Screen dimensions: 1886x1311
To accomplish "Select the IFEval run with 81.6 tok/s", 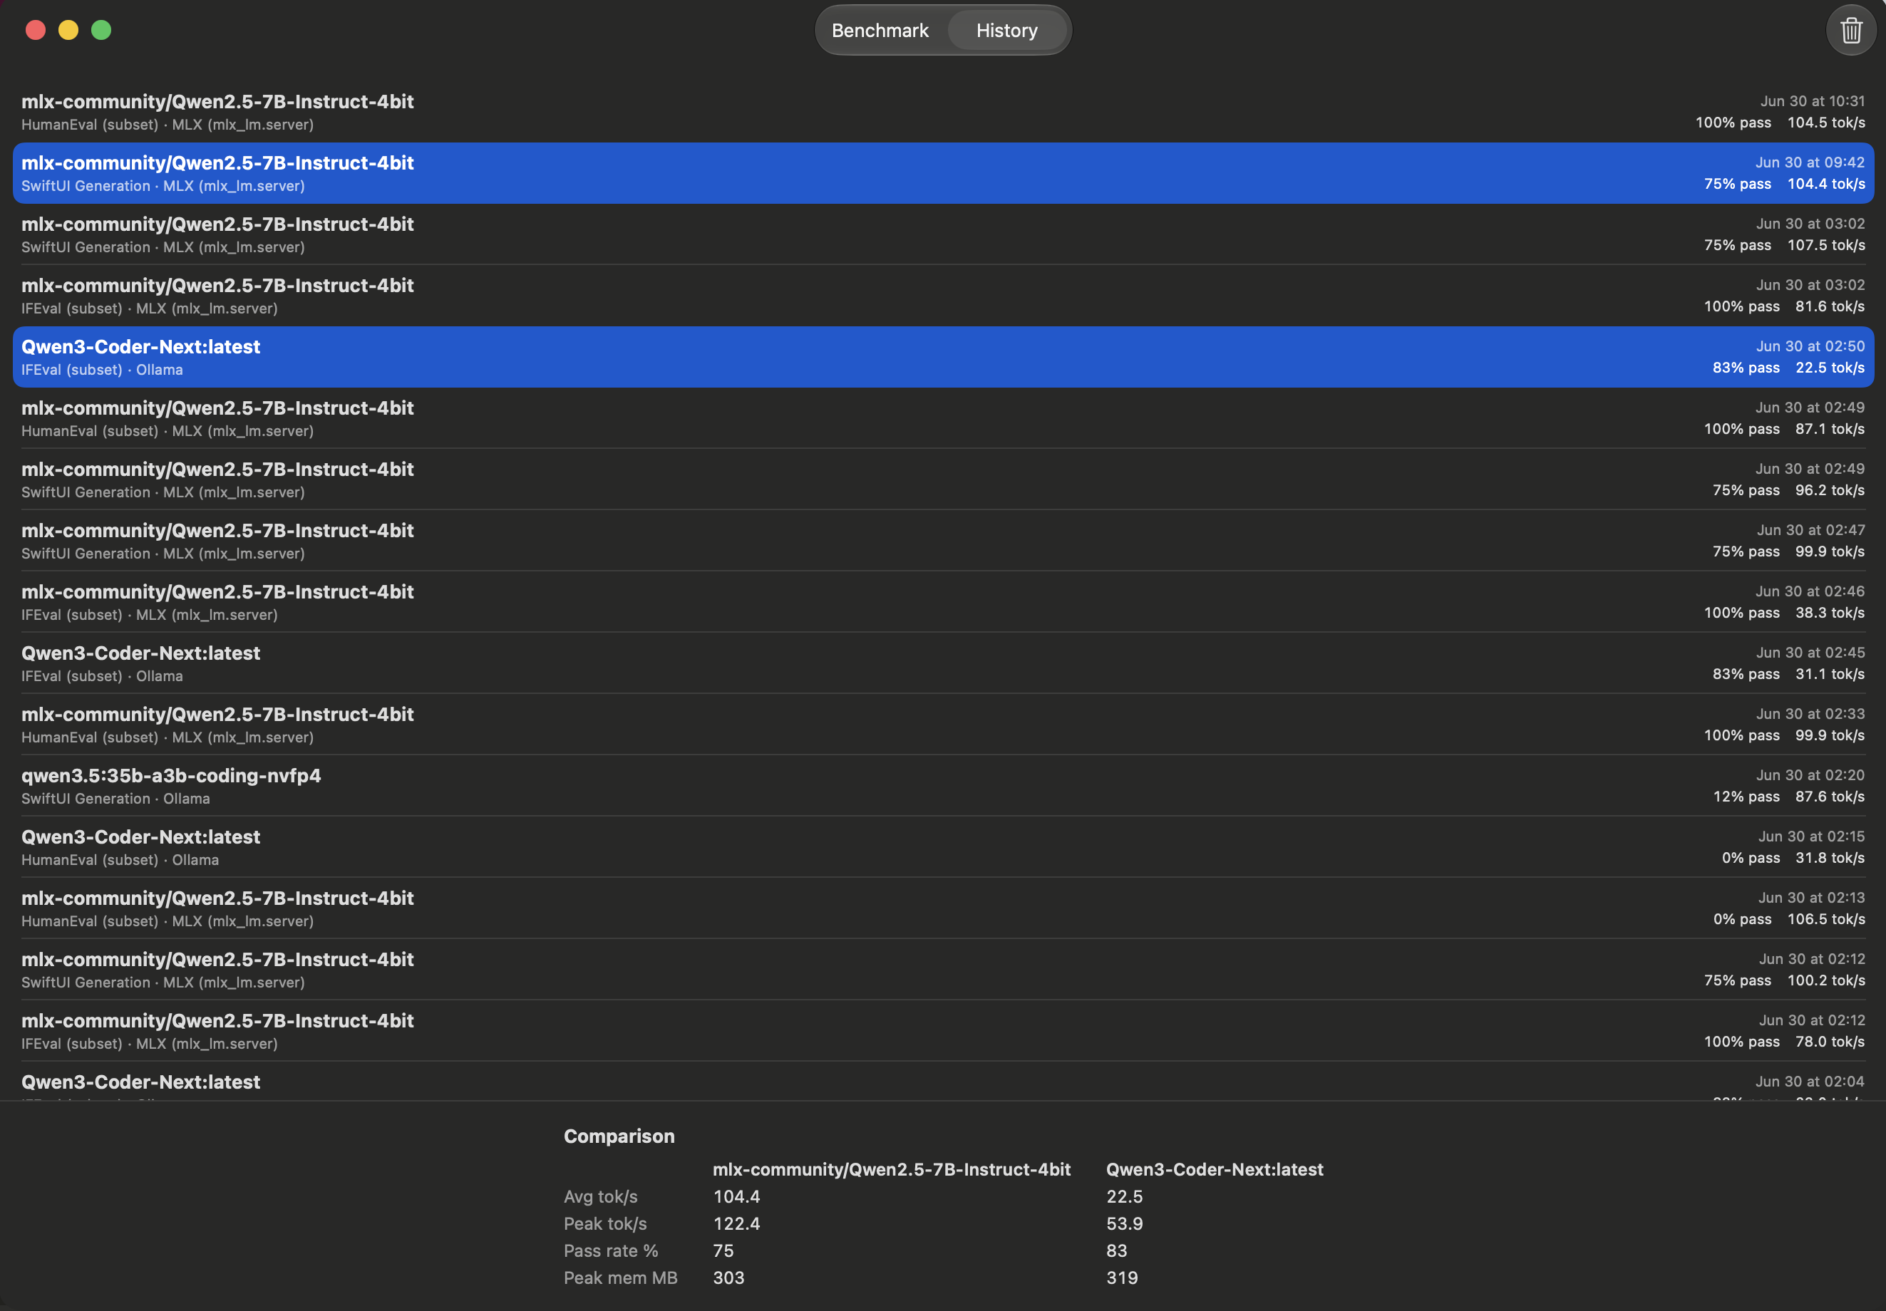I will tap(943, 296).
